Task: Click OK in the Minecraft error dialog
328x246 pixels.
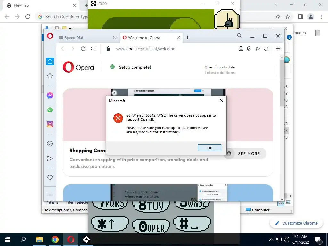Action: pyautogui.click(x=209, y=148)
